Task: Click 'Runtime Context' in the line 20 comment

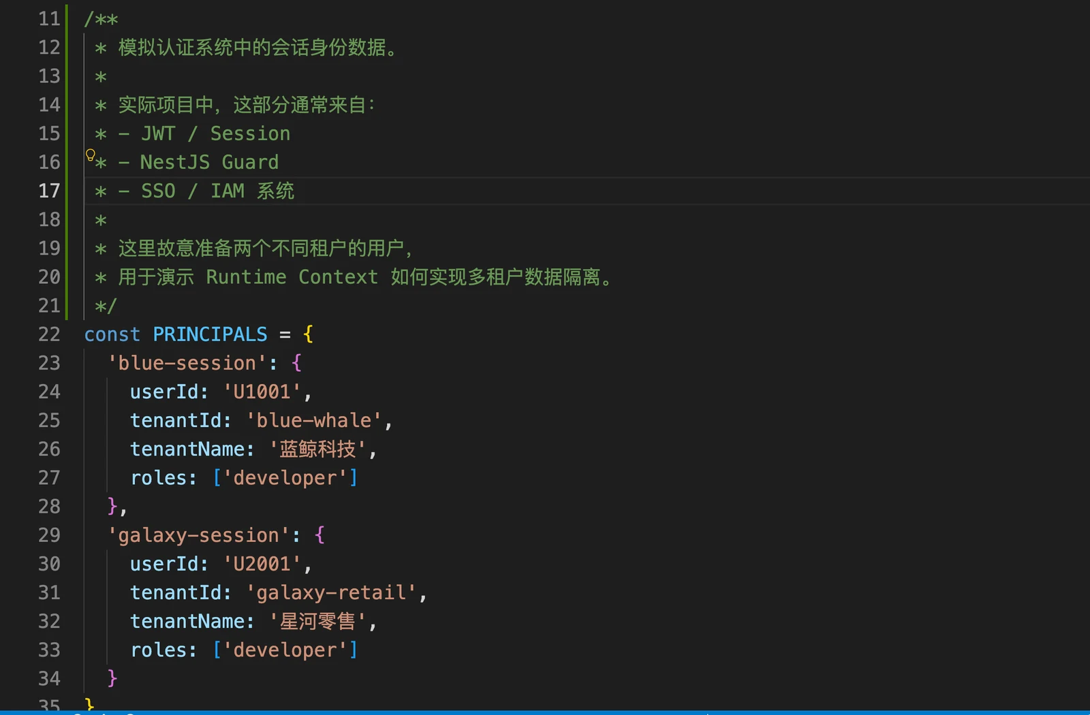Action: pos(292,277)
